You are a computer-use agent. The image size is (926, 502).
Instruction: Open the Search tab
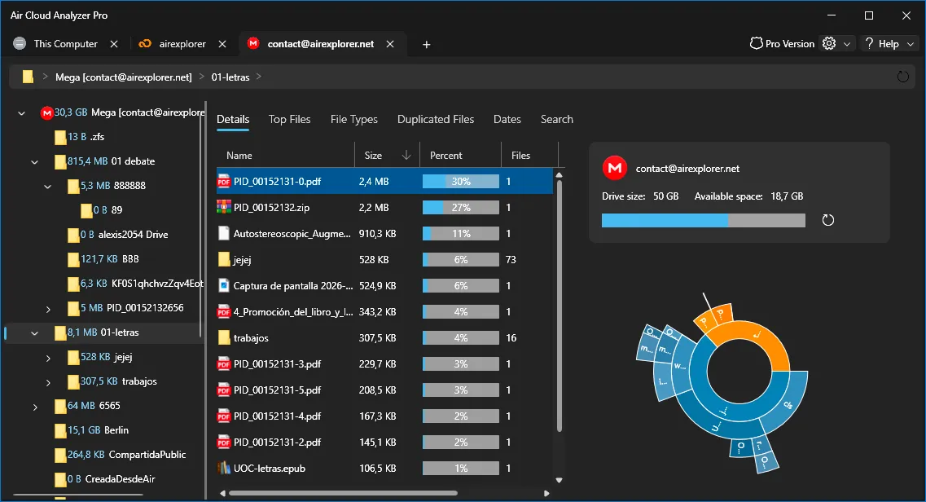557,119
